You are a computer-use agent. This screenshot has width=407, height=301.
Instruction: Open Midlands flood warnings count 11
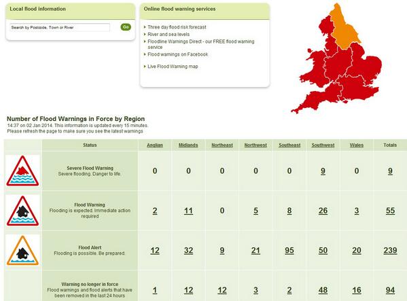coord(188,211)
